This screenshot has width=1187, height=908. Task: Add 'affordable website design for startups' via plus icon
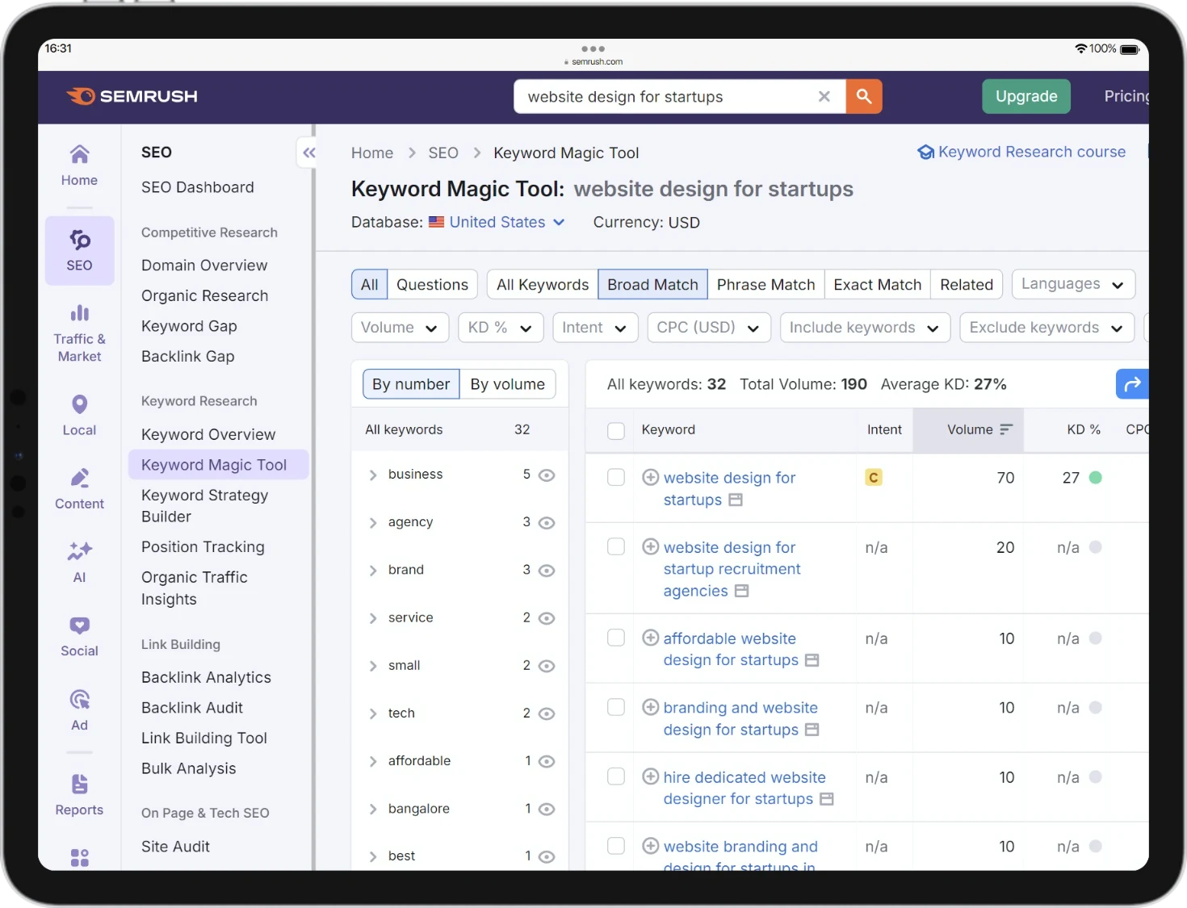pyautogui.click(x=650, y=638)
